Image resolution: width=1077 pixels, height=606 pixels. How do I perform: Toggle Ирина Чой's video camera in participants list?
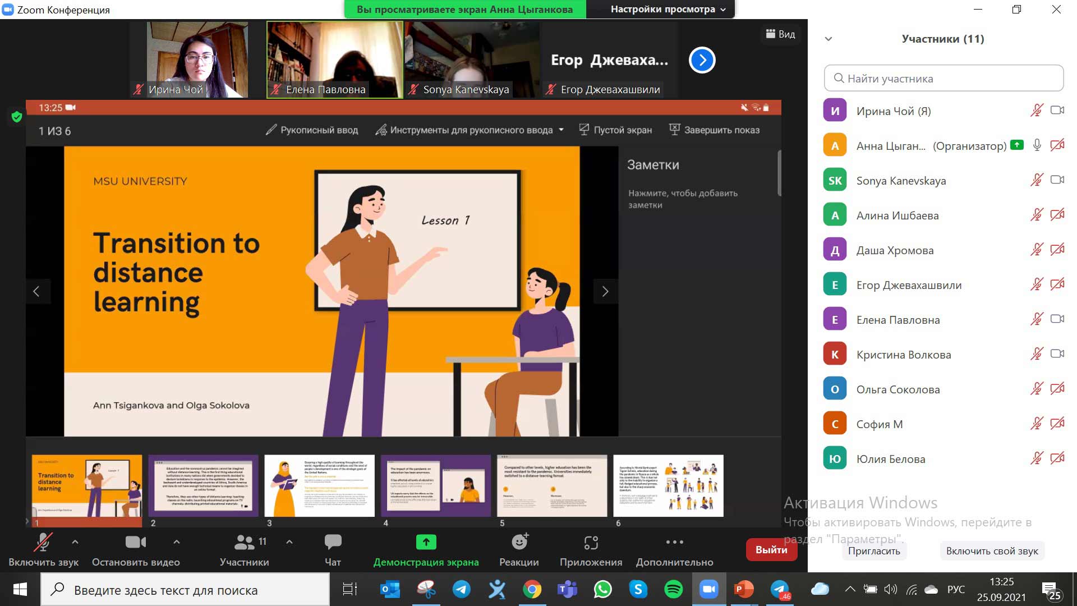(x=1057, y=111)
